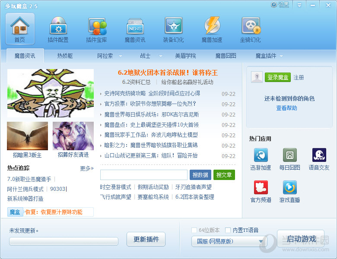Screen dimensions: 337x259
Task: Open title bar dropdown menu arrow icon
Action: click(x=299, y=5)
